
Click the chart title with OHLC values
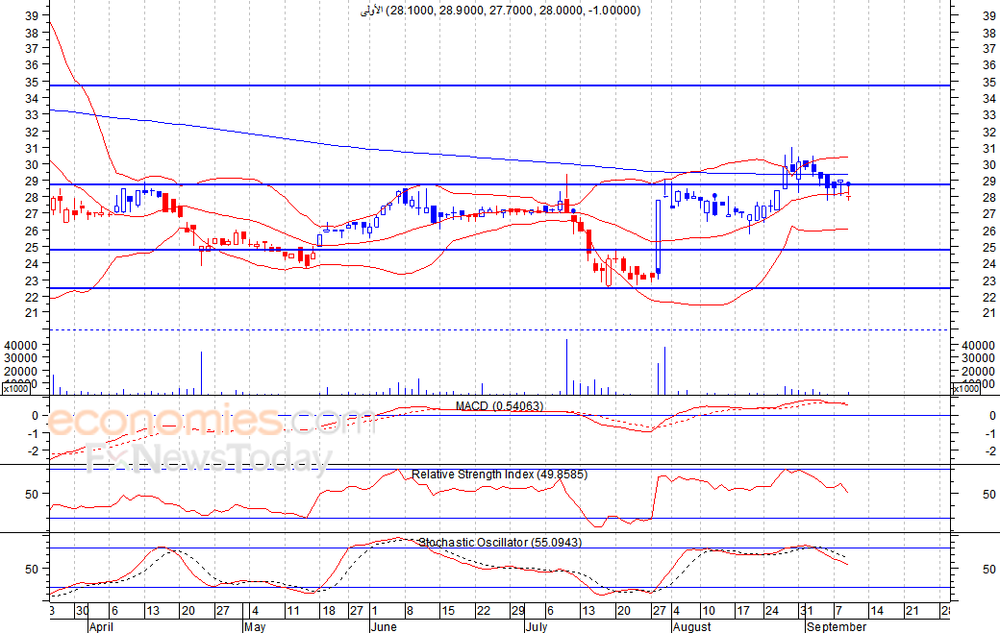(x=501, y=11)
